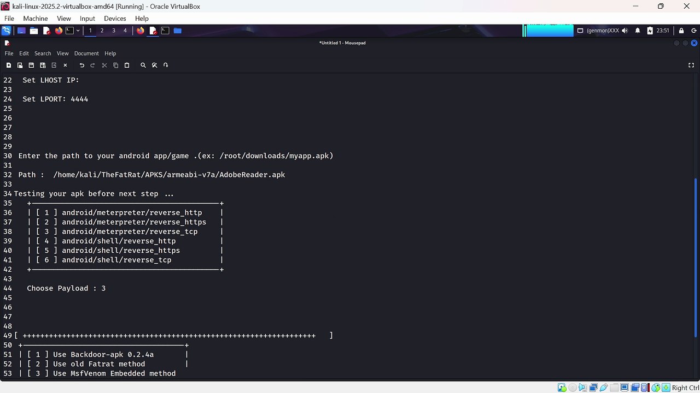Viewport: 700px width, 393px height.
Task: Click the VirtualBox network status indicator
Action: click(x=593, y=388)
